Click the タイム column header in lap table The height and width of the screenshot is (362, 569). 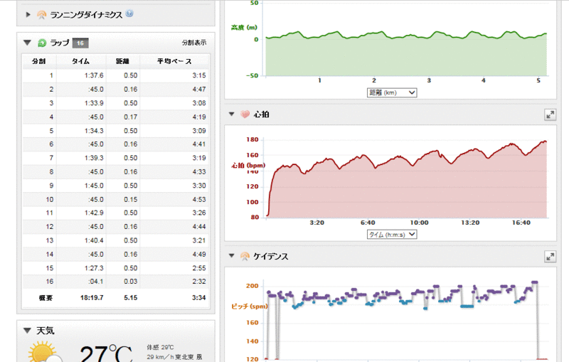80,62
